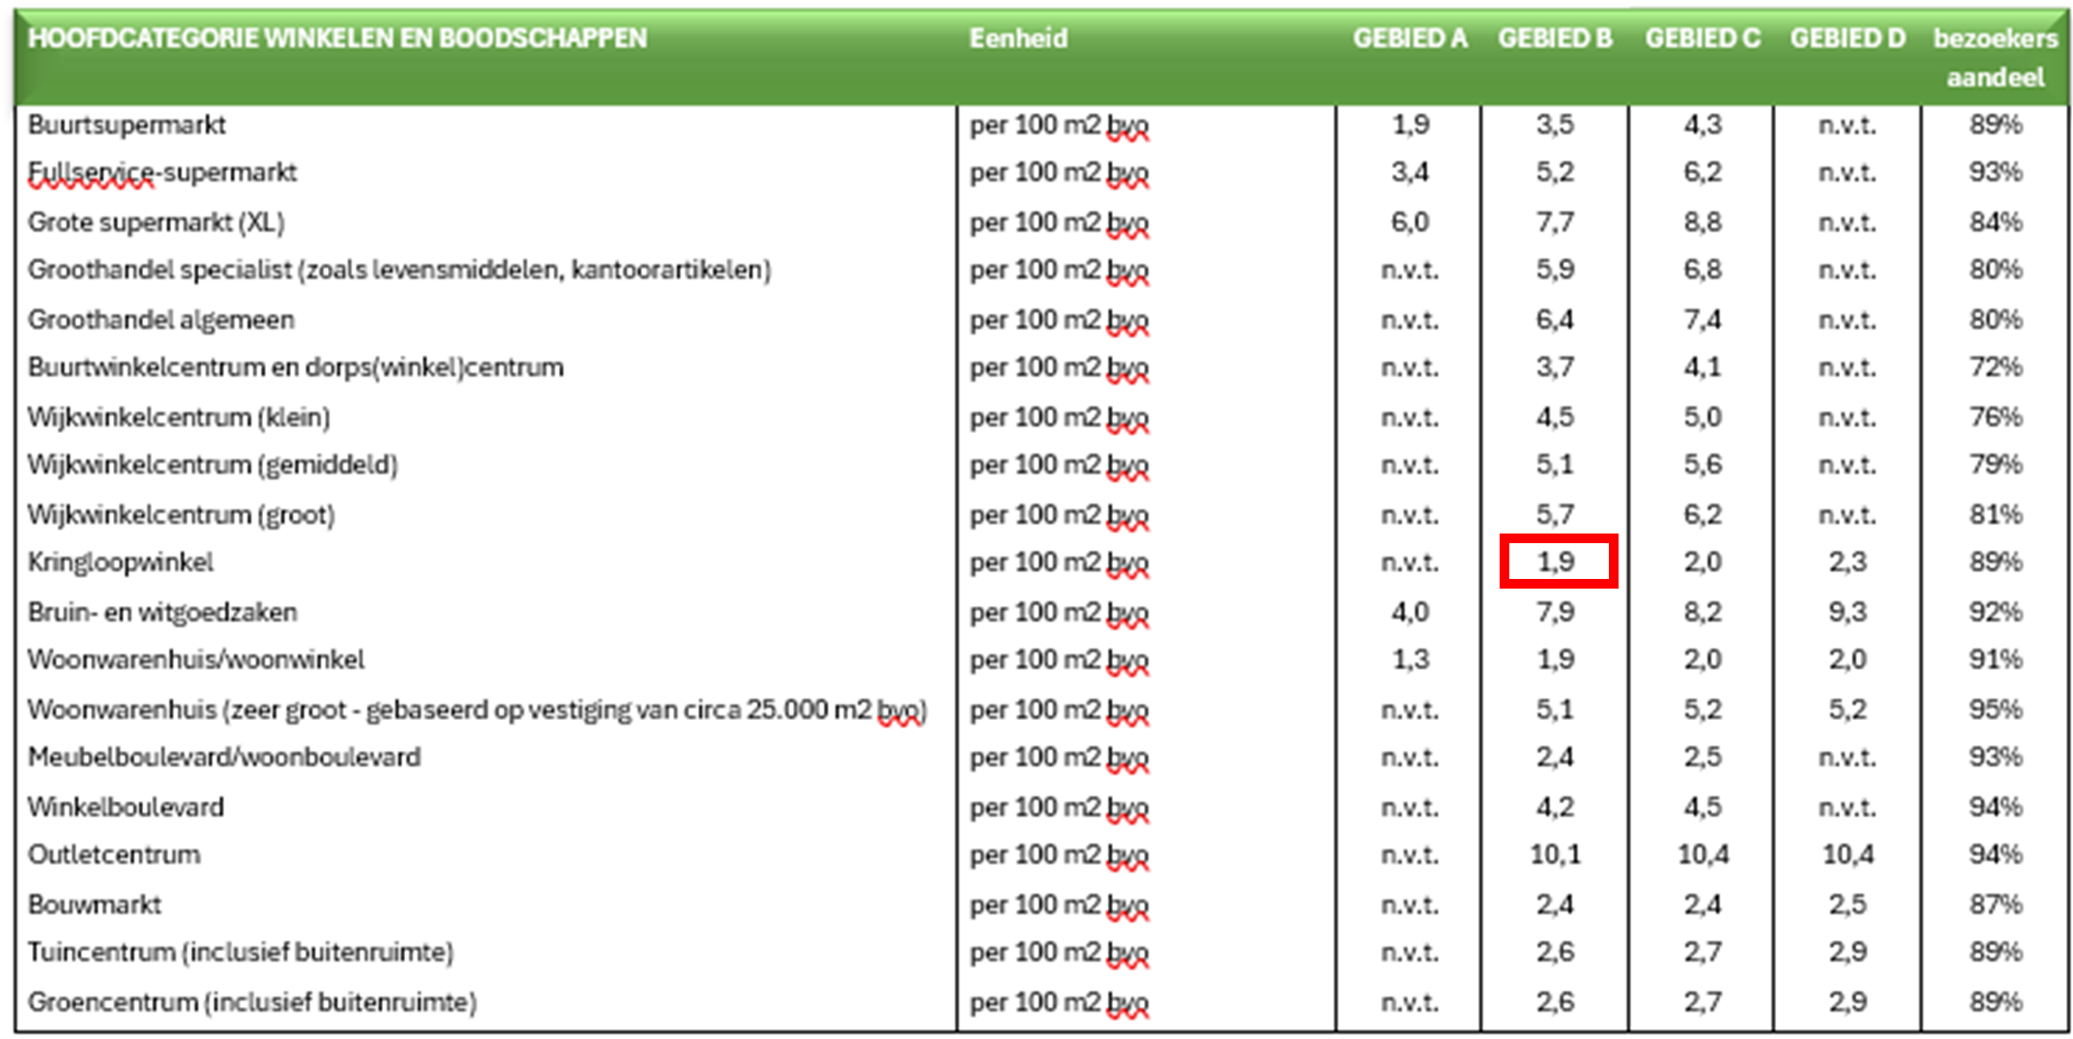Select Outletcentrum's GEBIED B value 10,1

click(1555, 854)
